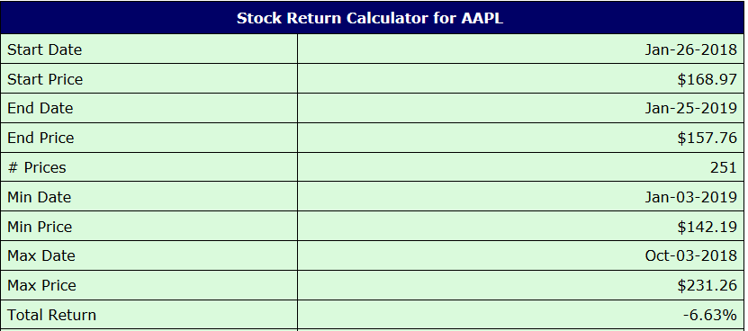Select the End Price label
748x331 pixels.
tap(41, 138)
